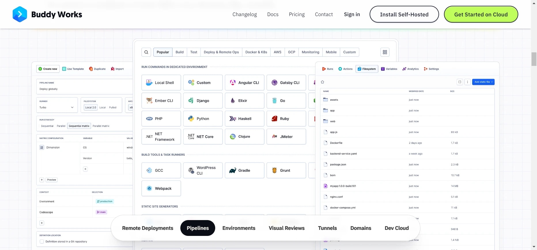Open the Dockerfile file row
The height and width of the screenshot is (250, 537).
tap(407, 143)
